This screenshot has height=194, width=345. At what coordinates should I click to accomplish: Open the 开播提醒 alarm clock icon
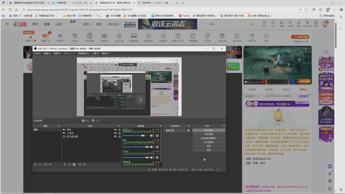tap(192, 37)
